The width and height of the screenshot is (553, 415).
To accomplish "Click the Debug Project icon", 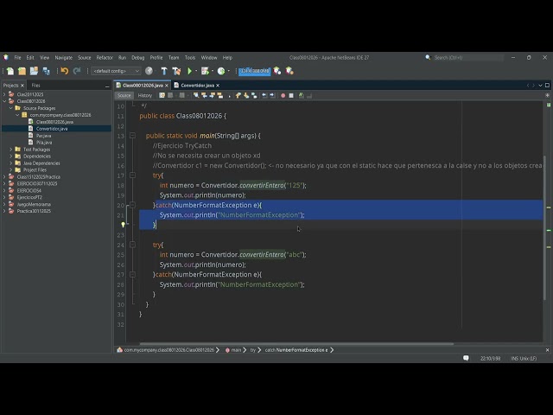I will point(205,71).
